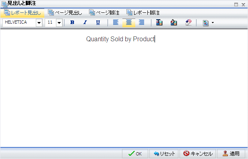This screenshot has width=248, height=159.
Task: Click in the heading text area
Action: click(x=124, y=88)
